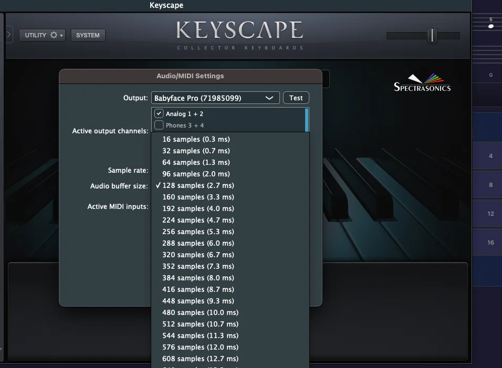Expand the left sidebar arrow
The height and width of the screenshot is (368, 502).
point(8,34)
